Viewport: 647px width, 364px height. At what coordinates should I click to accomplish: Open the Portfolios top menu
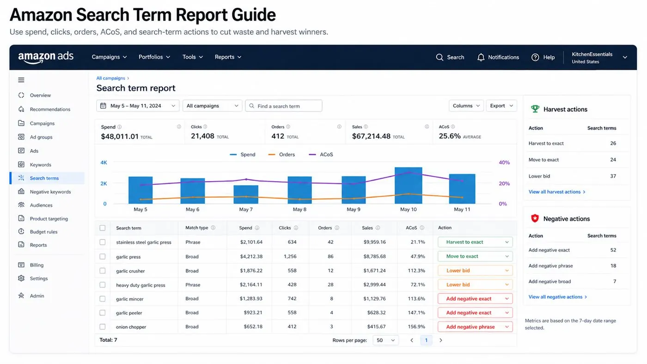pos(154,57)
